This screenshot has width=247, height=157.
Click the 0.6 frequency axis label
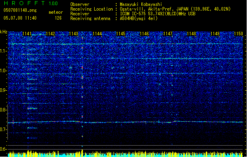[x=4, y=149]
